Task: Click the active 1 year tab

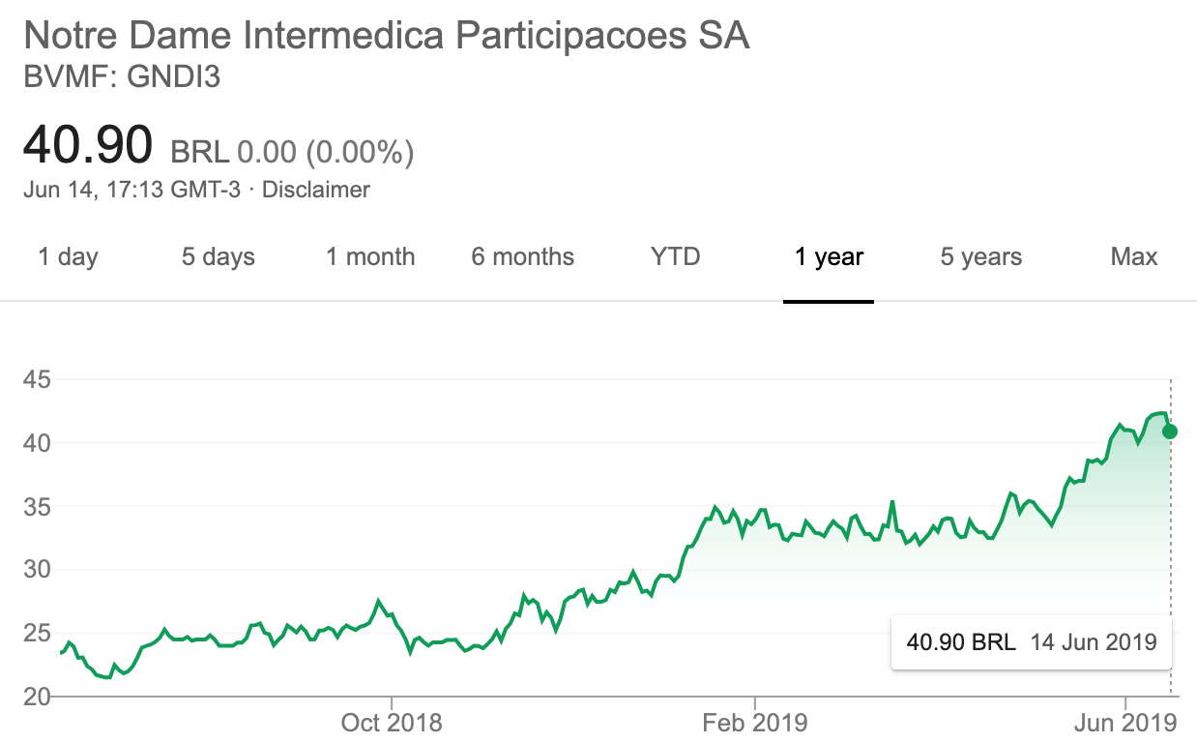Action: click(x=829, y=256)
